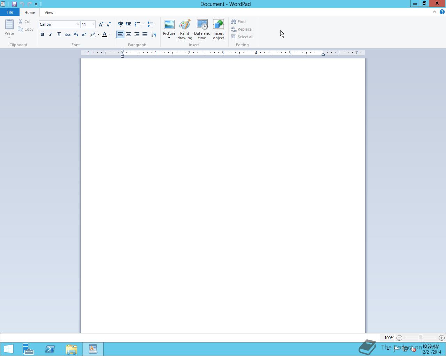Click the Replace button
This screenshot has width=446, height=356.
[241, 29]
